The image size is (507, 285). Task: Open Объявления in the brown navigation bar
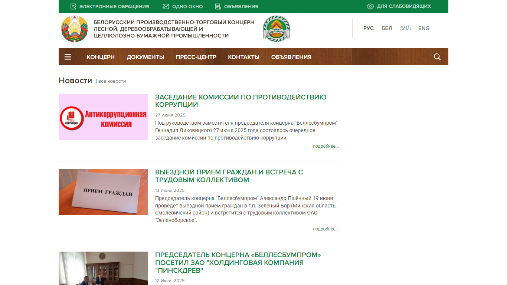pos(291,57)
